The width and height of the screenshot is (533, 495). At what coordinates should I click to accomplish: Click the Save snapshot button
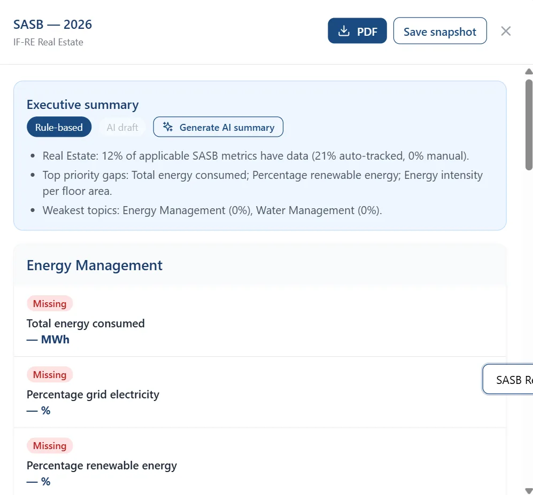point(440,31)
